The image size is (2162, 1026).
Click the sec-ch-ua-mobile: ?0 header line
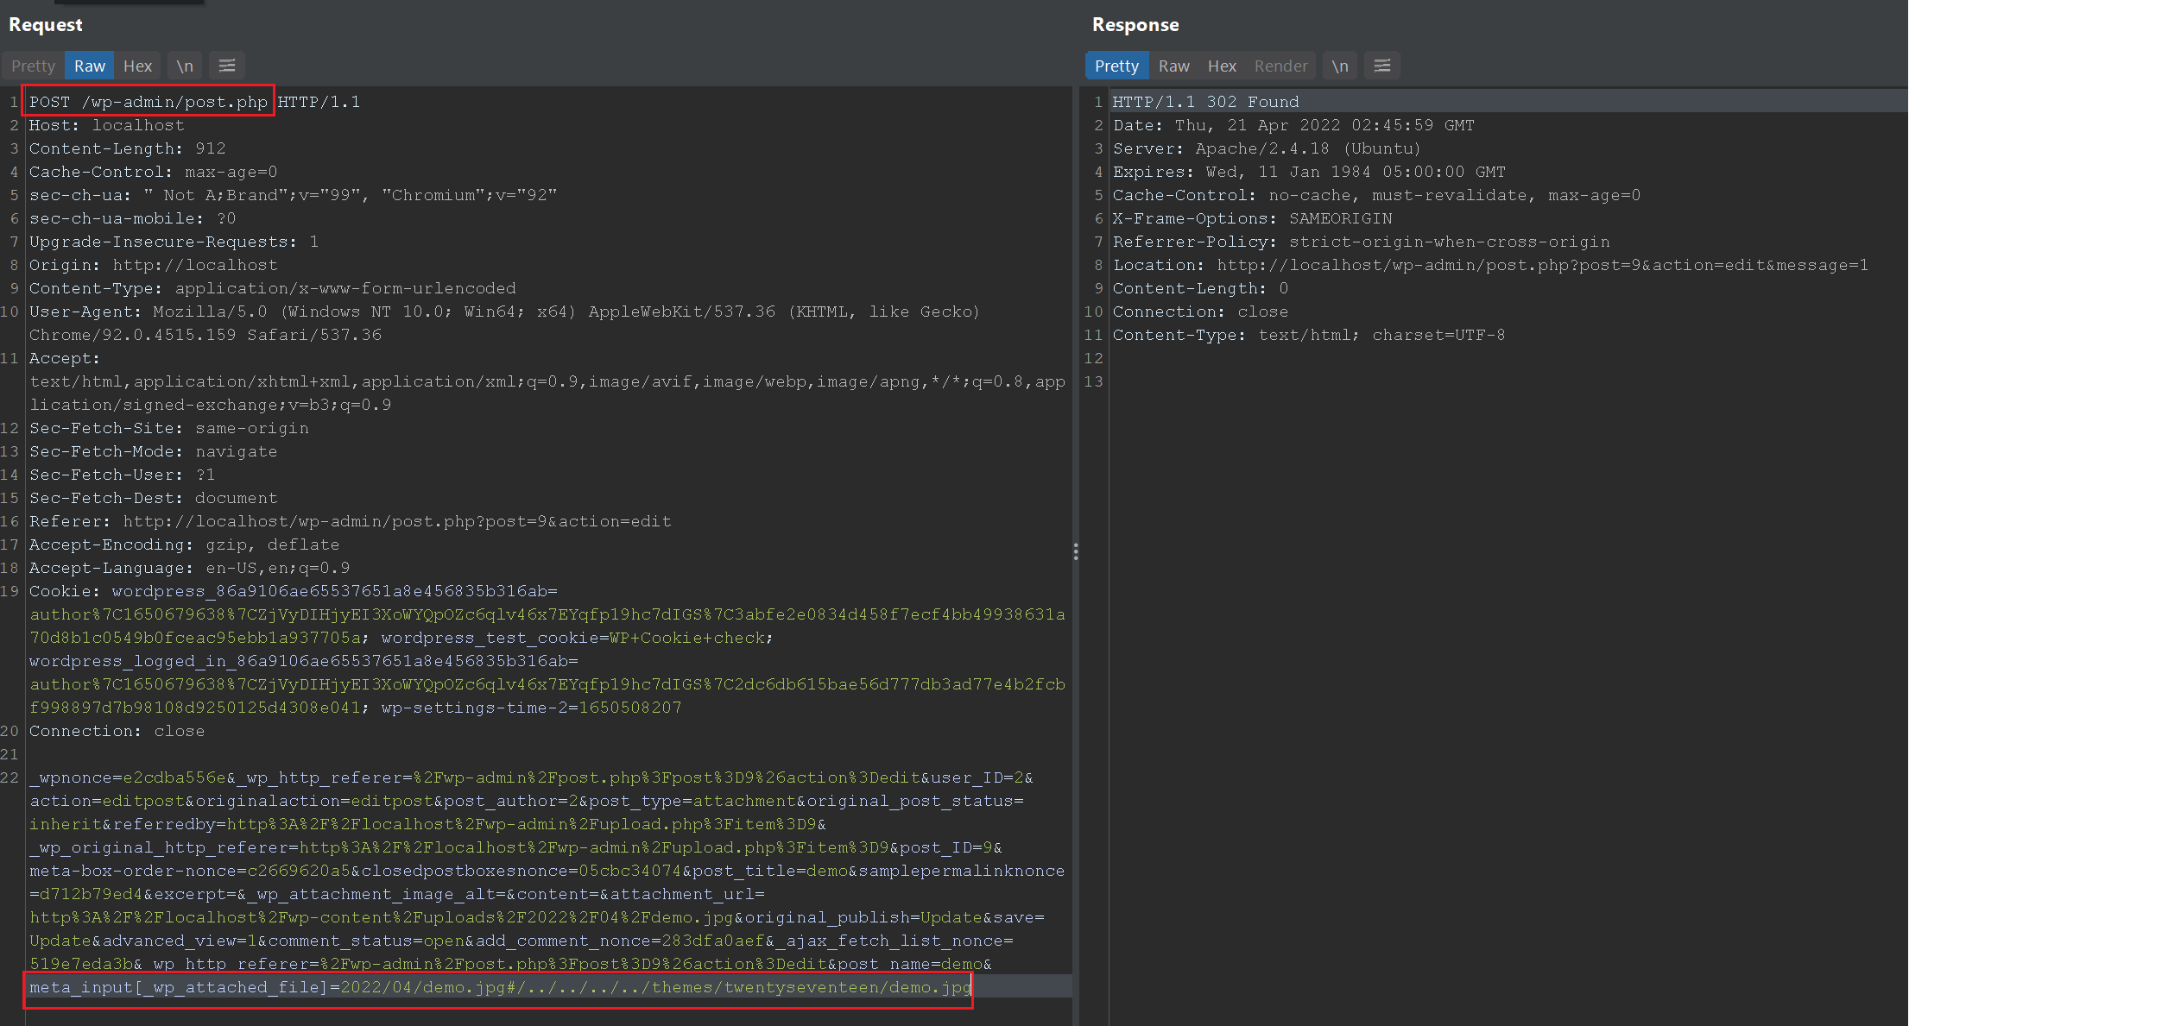(x=132, y=218)
